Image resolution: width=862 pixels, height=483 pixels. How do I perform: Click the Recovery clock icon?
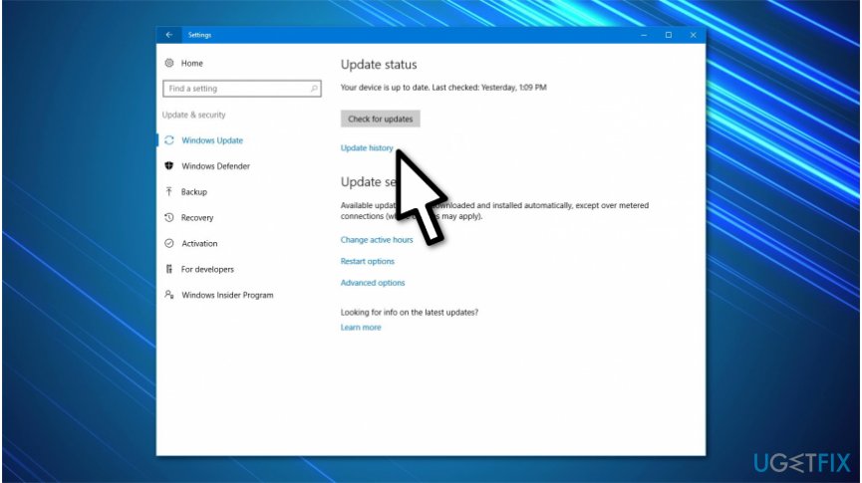pos(169,217)
